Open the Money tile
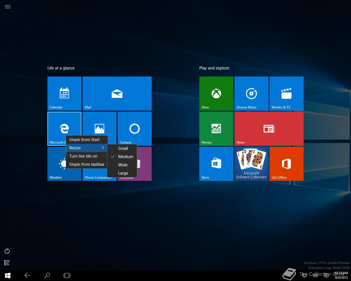Viewport: 351px width, 281px height. pyautogui.click(x=216, y=129)
